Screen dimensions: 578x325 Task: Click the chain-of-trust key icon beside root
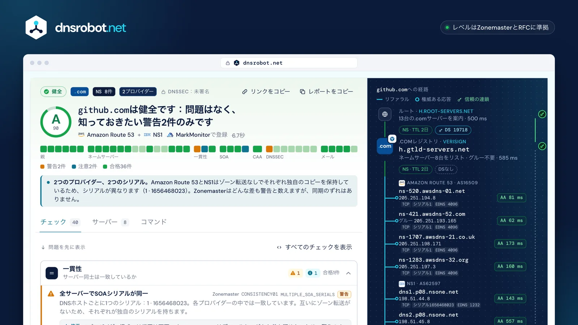(x=542, y=114)
